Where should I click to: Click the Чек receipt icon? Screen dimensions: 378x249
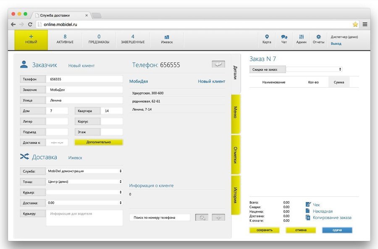coord(308,205)
